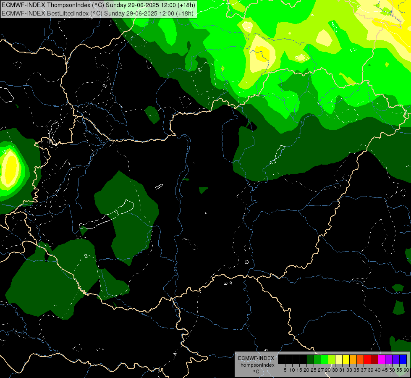
Task: Click the legend tick label "20"
Action: tap(306, 370)
